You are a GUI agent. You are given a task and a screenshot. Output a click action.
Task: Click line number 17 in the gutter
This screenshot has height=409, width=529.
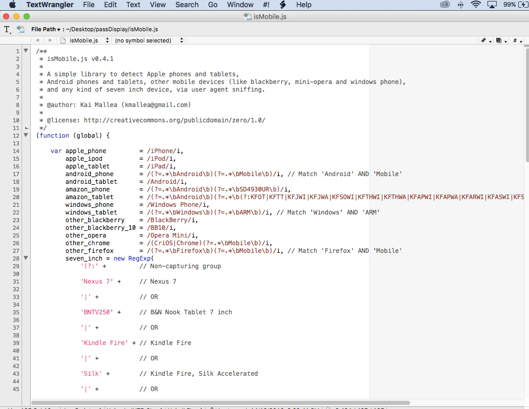point(16,174)
